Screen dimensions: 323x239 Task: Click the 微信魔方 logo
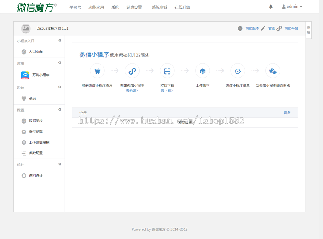[37, 7]
